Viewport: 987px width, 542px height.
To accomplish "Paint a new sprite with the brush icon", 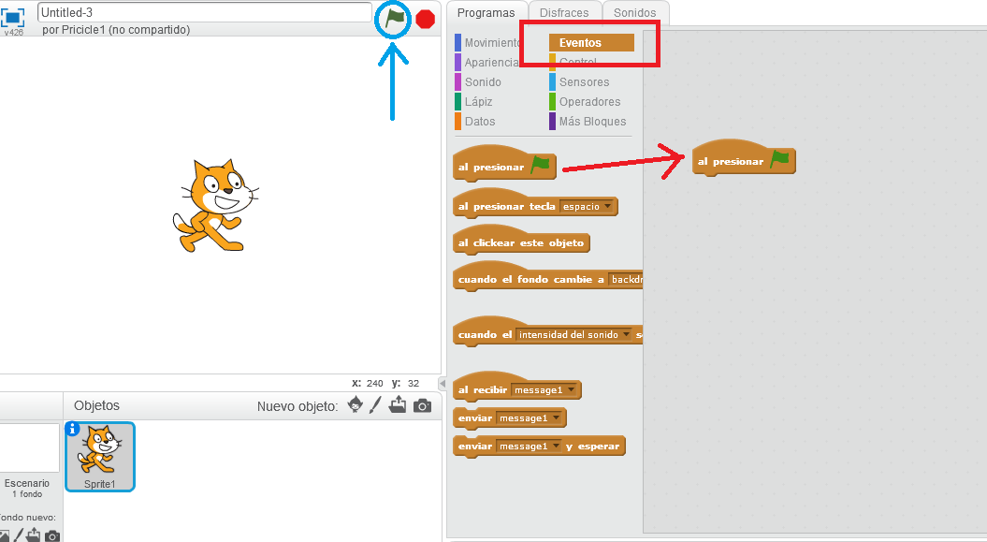I will tap(375, 404).
